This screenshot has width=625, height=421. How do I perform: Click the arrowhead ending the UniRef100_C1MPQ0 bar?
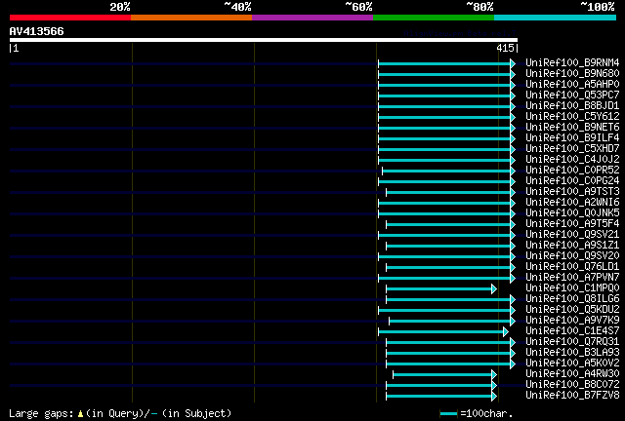pos(494,289)
